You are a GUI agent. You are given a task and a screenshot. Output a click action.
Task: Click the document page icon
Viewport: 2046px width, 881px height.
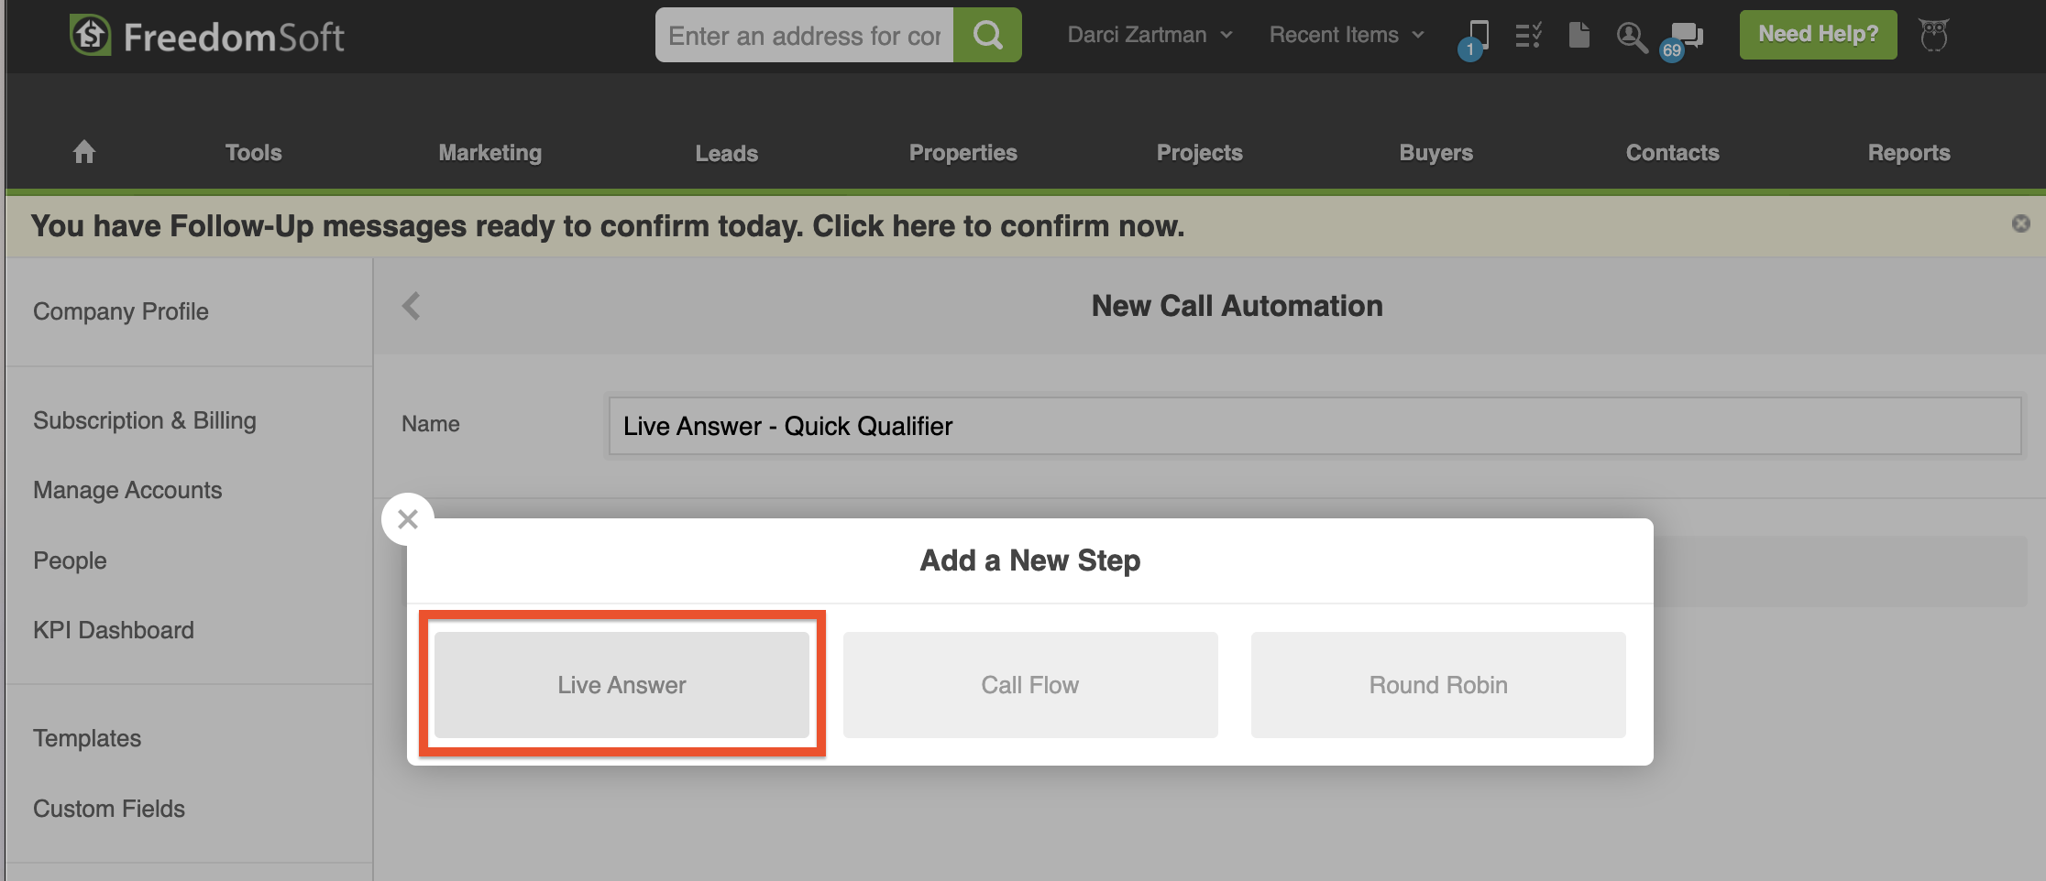[x=1578, y=36]
